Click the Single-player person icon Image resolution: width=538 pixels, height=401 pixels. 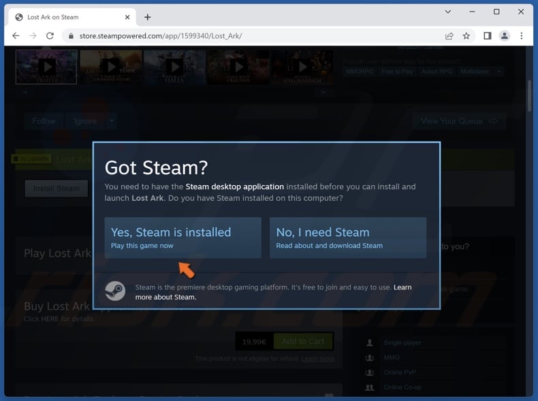pos(370,342)
